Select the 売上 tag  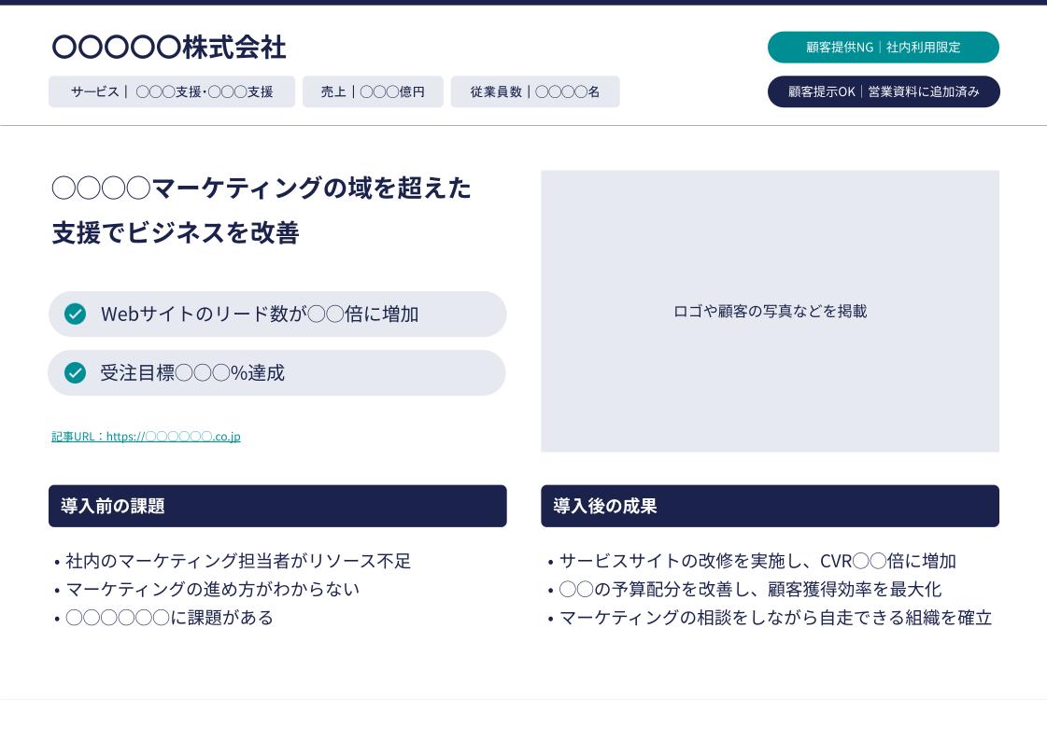pyautogui.click(x=373, y=91)
